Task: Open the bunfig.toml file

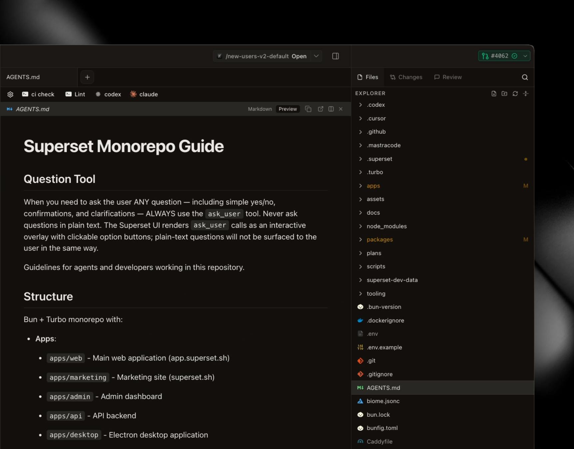Action: pos(442,428)
